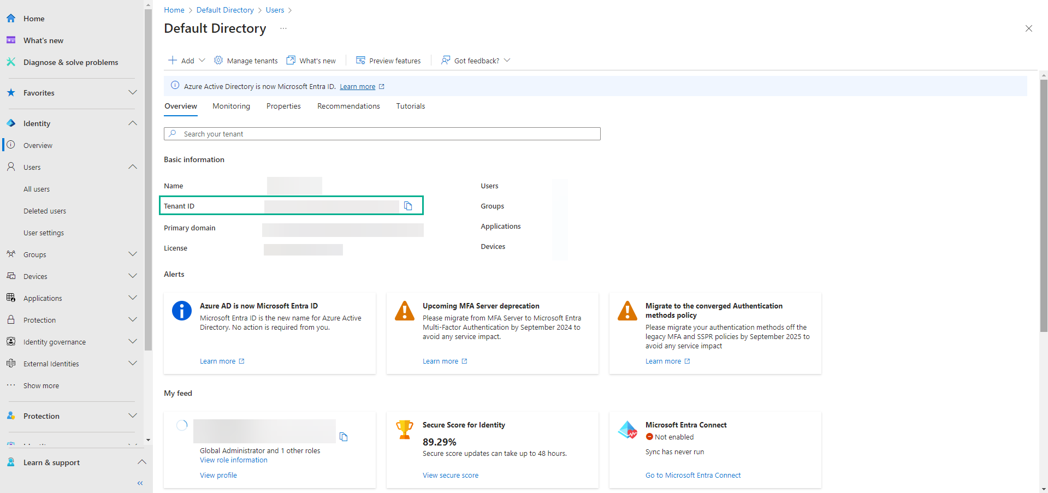Image resolution: width=1048 pixels, height=493 pixels.
Task: Expand the Groups chevron
Action: 133,254
